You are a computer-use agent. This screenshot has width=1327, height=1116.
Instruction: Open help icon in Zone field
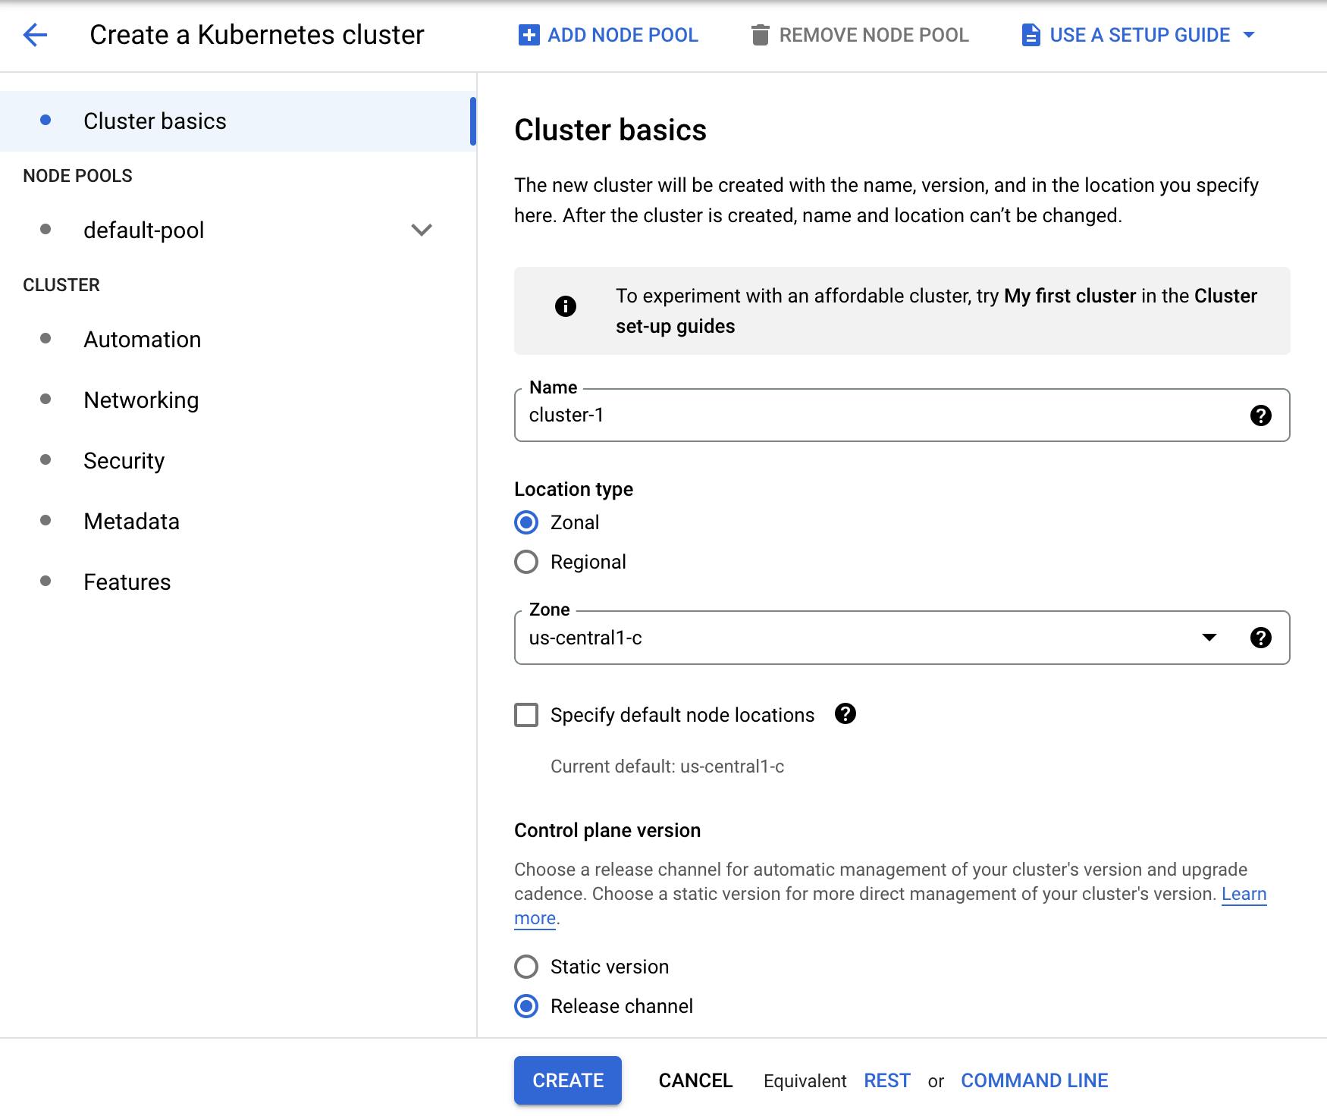pyautogui.click(x=1260, y=638)
